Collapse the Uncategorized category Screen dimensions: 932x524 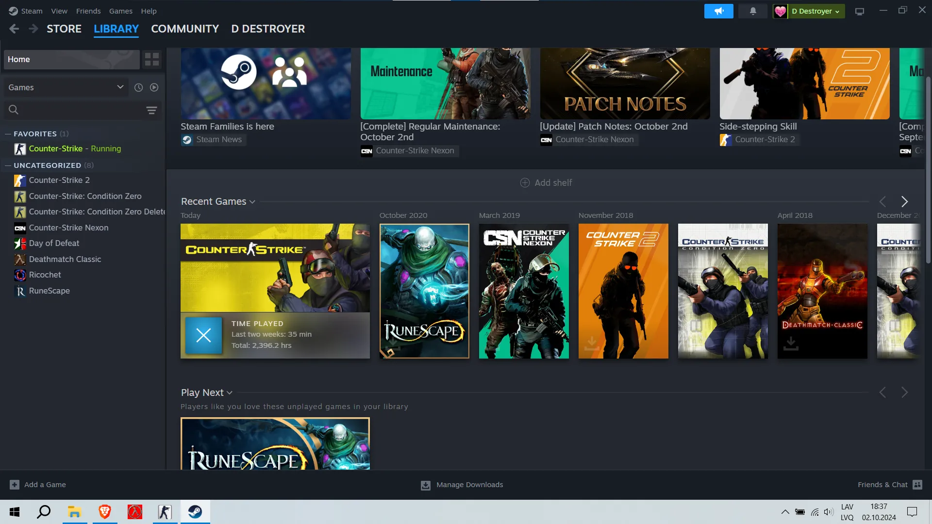pyautogui.click(x=8, y=165)
